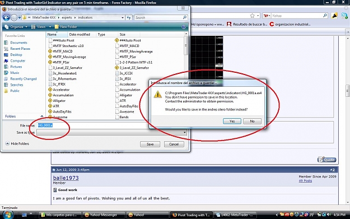
Task: Click the Windows Start button
Action: point(8,215)
